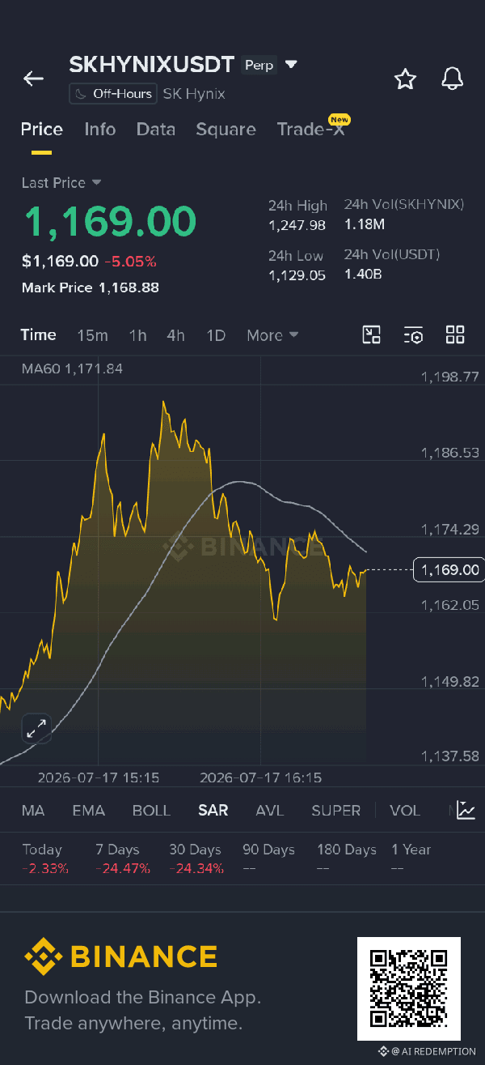The width and height of the screenshot is (485, 1065).
Task: Add SKHYNIXUSDT to favorites with star
Action: [405, 79]
